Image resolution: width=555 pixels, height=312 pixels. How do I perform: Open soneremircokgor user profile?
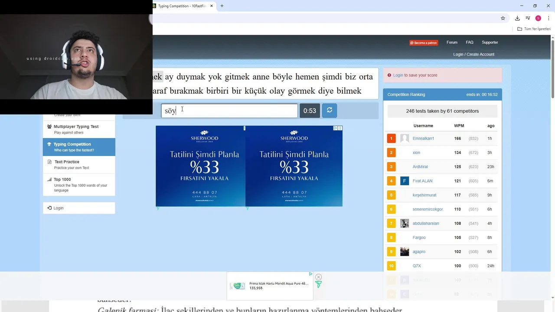(428, 209)
